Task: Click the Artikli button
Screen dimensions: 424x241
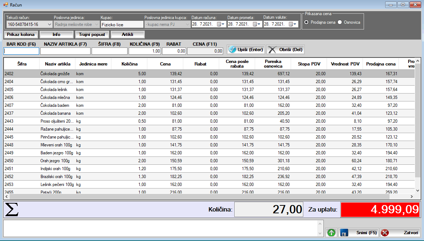Action: tap(128, 35)
